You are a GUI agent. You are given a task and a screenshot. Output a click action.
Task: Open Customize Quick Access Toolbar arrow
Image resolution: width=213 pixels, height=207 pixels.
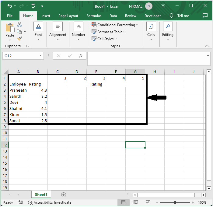(x=42, y=6)
